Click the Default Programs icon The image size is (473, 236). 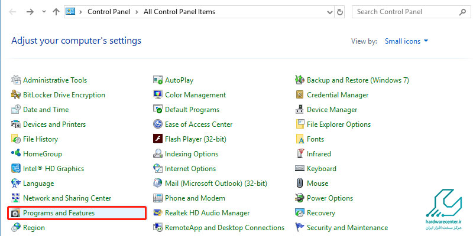tap(158, 110)
